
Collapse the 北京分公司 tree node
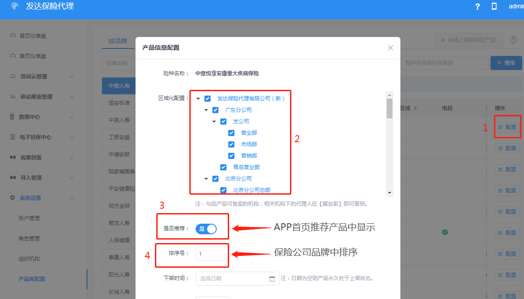(x=206, y=179)
